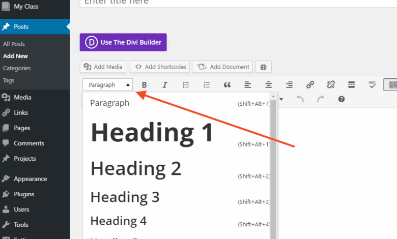Add a blockquote
Image resolution: width=397 pixels, height=239 pixels.
(x=228, y=85)
